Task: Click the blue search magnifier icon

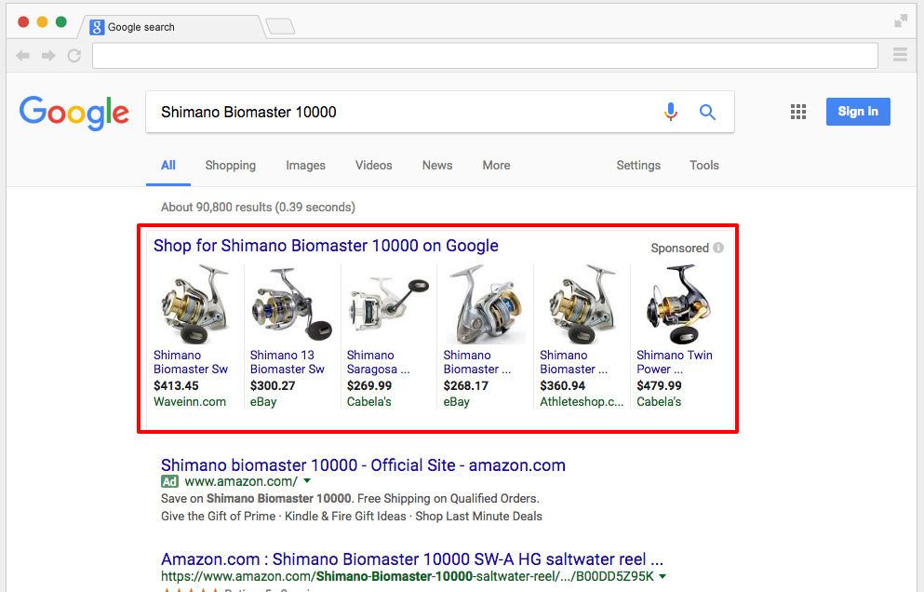Action: (x=707, y=113)
